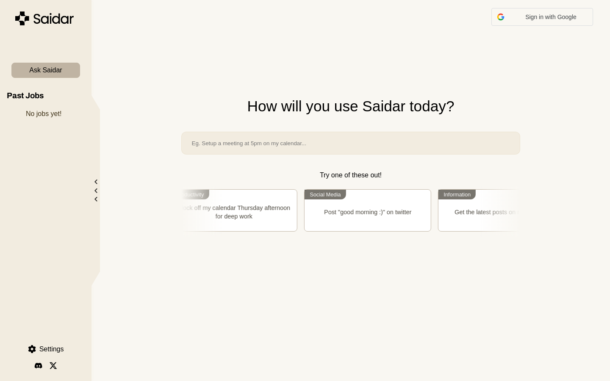
Task: Click the Settings gear icon
Action: pyautogui.click(x=32, y=349)
